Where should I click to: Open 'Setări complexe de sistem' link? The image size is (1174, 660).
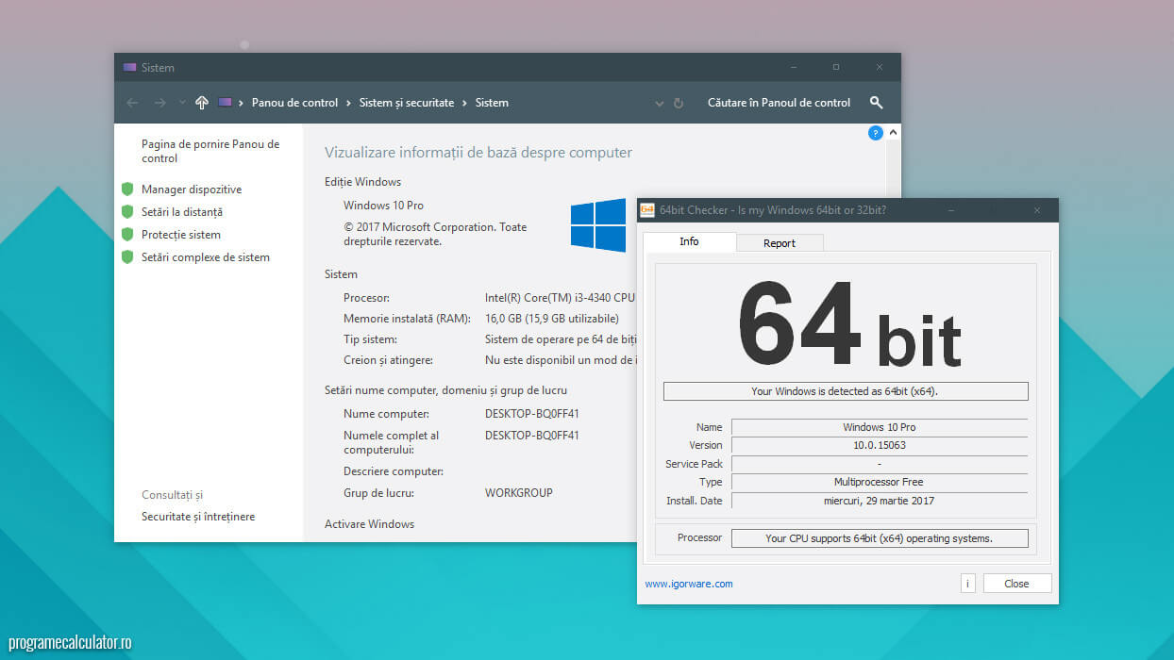205,257
